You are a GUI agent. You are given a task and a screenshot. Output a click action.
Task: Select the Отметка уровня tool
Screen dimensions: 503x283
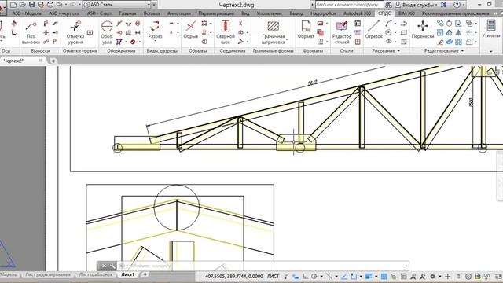click(x=75, y=32)
